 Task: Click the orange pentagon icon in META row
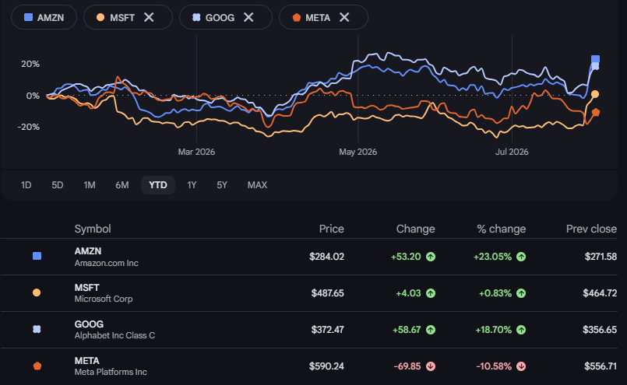click(x=37, y=366)
